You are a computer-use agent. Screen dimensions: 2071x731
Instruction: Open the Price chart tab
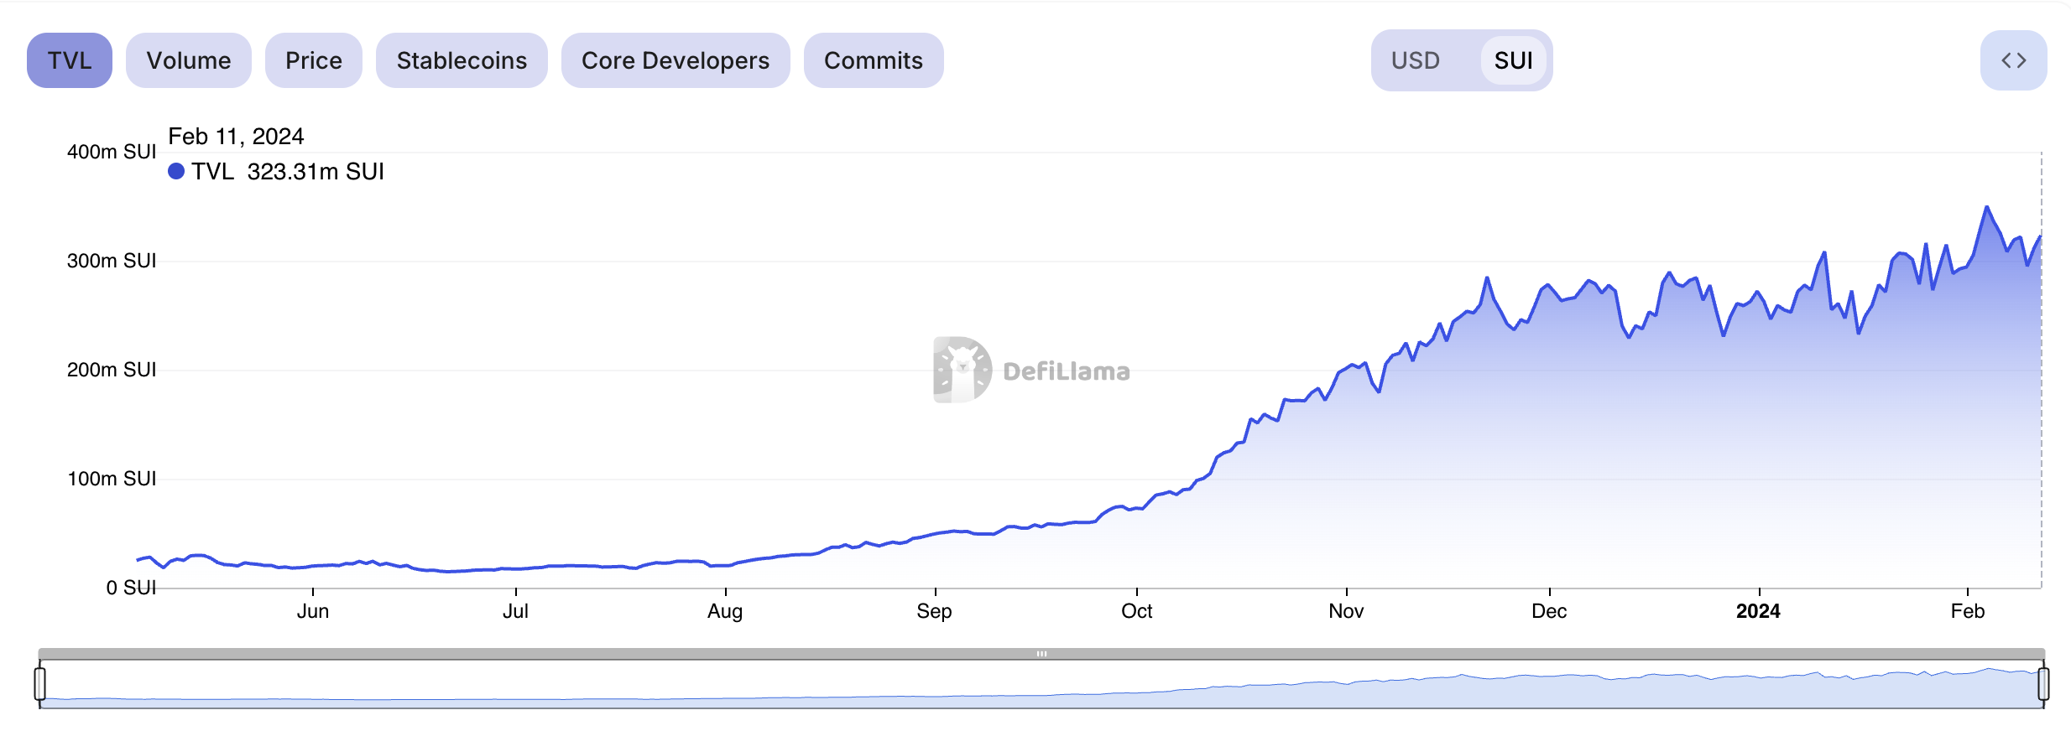314,60
